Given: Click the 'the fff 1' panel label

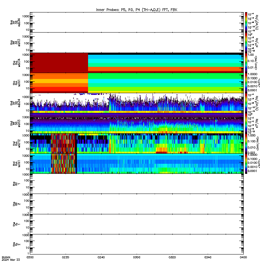Looking at the screenshot, I should [x=17, y=184].
